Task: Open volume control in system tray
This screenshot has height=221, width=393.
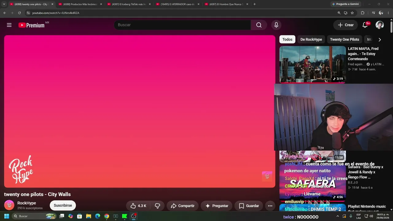Action: click(x=371, y=216)
